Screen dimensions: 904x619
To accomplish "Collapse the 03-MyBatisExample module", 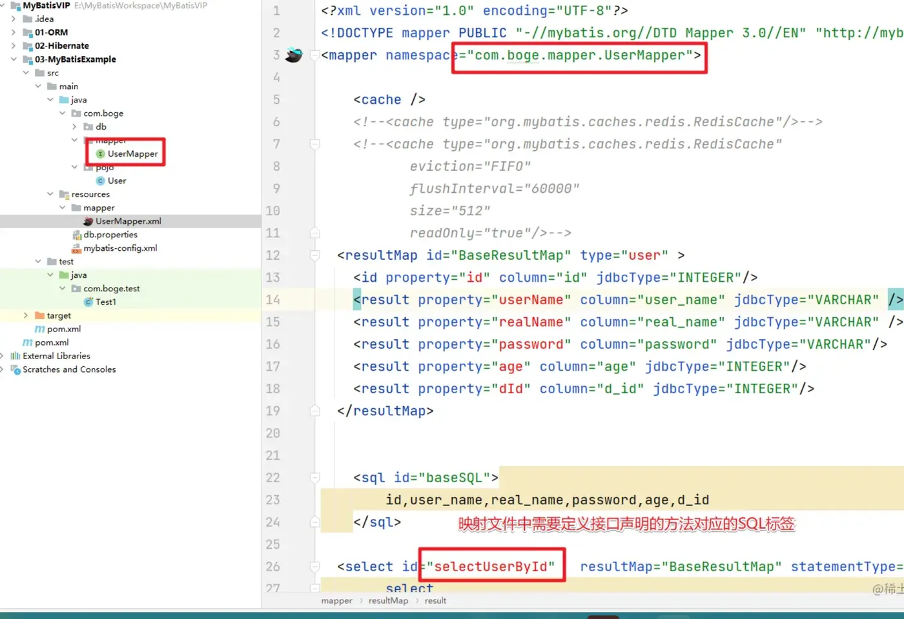I will [14, 59].
